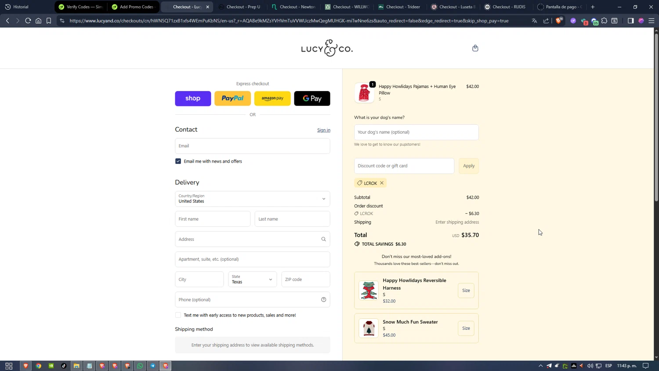Open the State dropdown showing Texas
The height and width of the screenshot is (371, 659).
pos(253,280)
